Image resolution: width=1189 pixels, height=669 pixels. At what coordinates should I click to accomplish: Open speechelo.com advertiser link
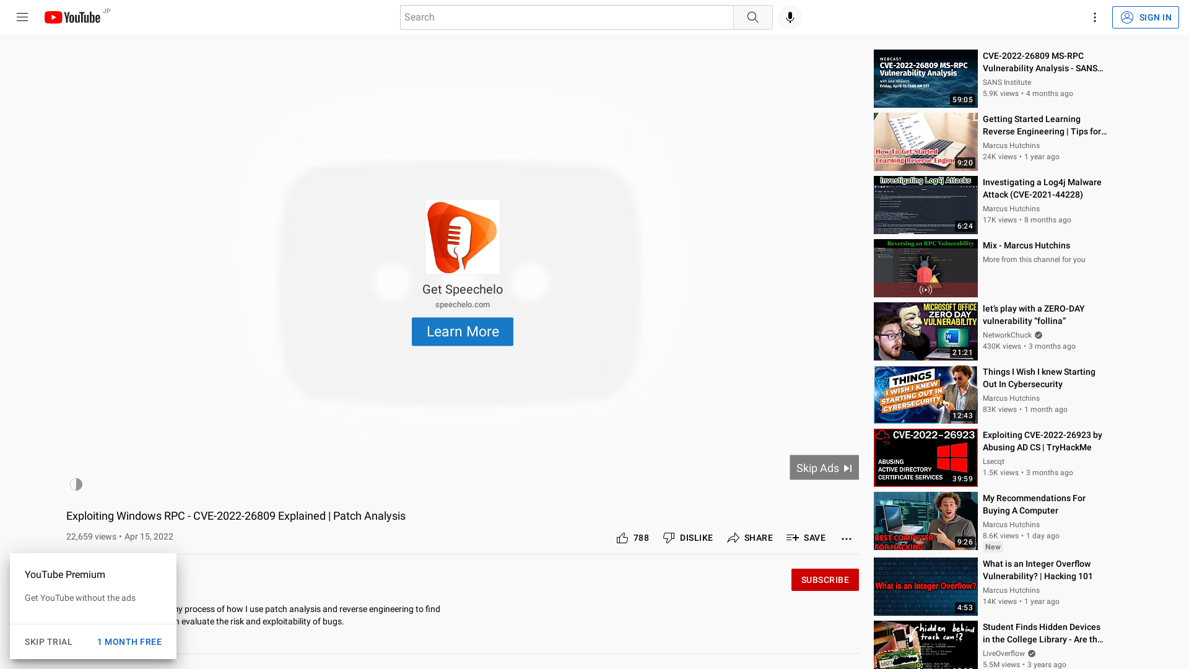(x=463, y=305)
